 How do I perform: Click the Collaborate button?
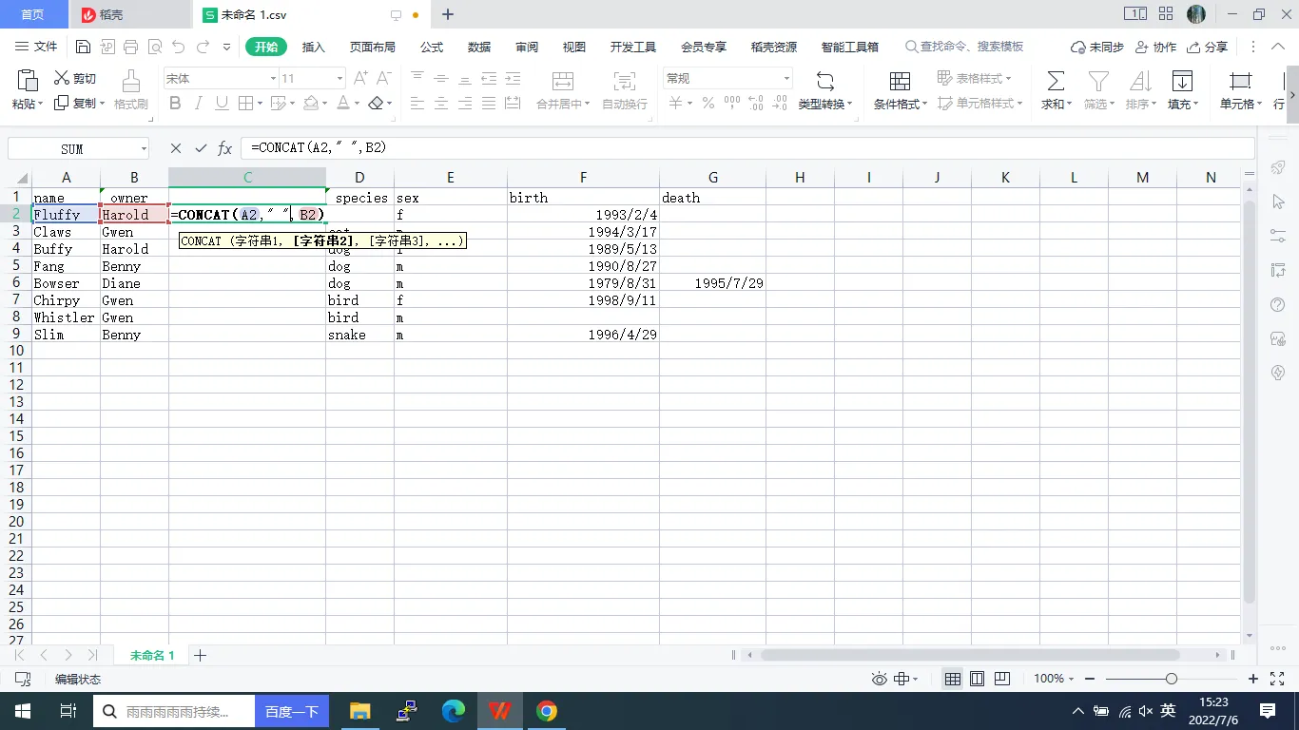click(x=1155, y=47)
